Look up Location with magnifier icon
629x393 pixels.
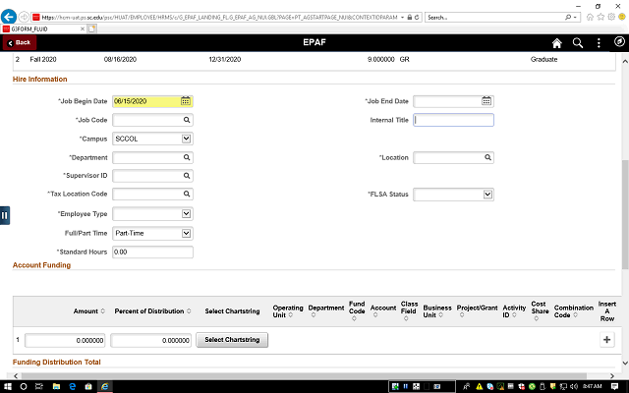[x=487, y=157]
